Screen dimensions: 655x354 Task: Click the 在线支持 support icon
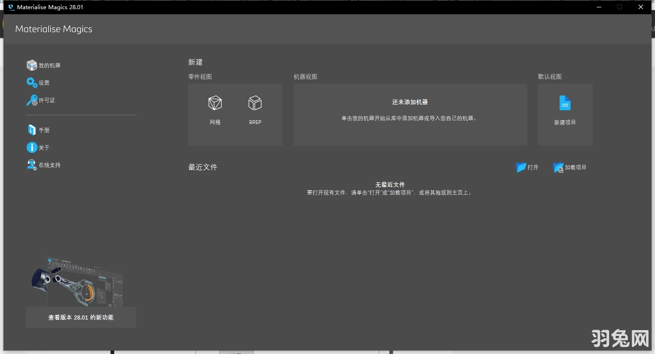click(31, 165)
